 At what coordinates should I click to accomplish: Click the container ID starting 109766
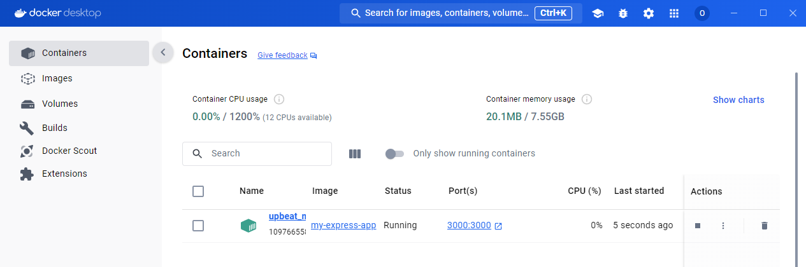pyautogui.click(x=287, y=232)
